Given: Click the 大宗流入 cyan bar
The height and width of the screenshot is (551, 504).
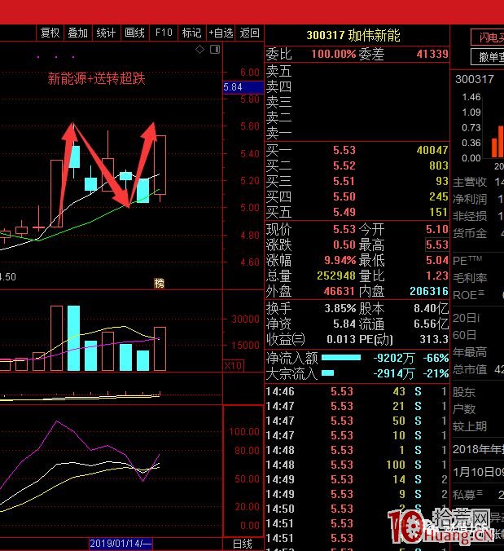Looking at the screenshot, I should point(328,373).
